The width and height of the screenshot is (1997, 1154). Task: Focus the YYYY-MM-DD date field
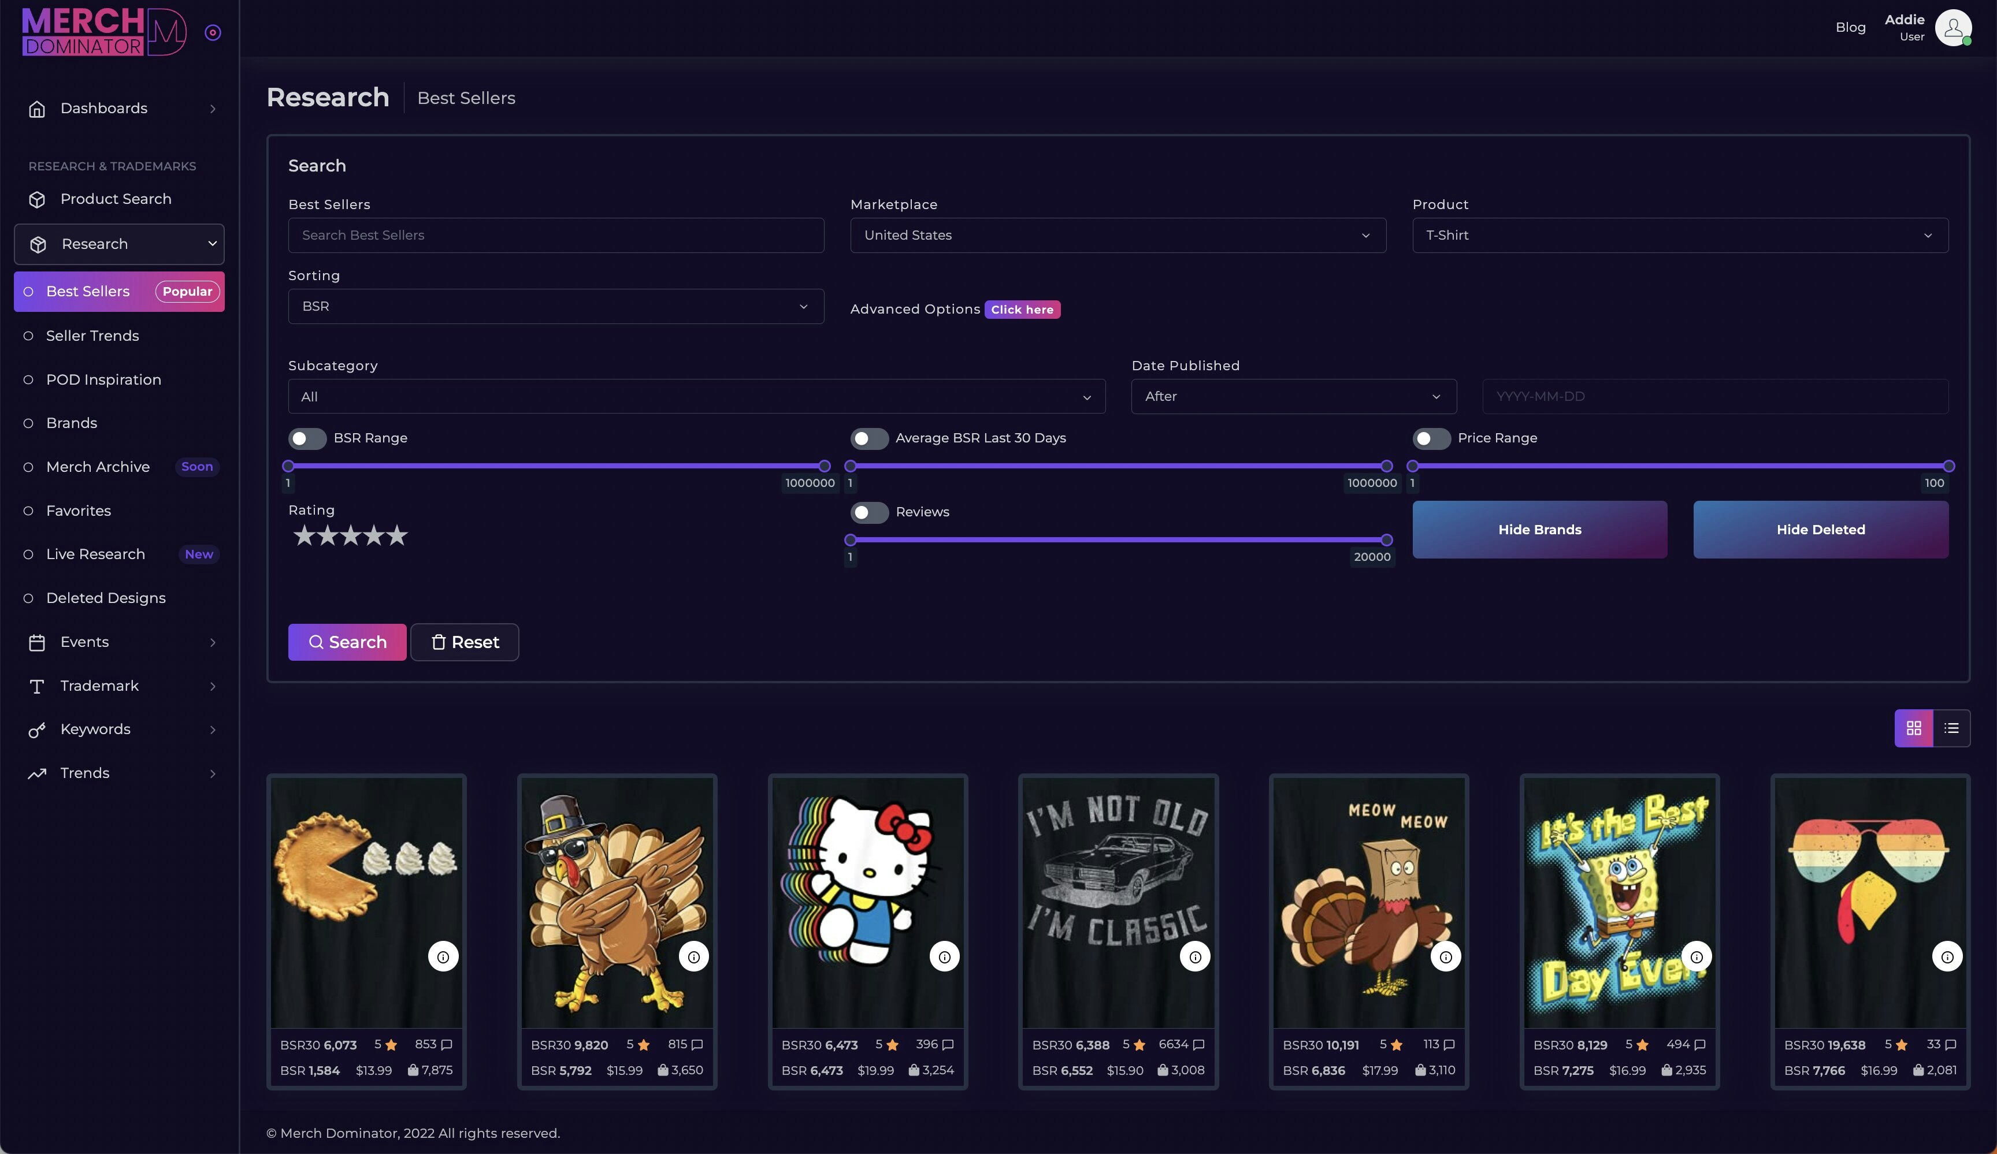tap(1715, 396)
